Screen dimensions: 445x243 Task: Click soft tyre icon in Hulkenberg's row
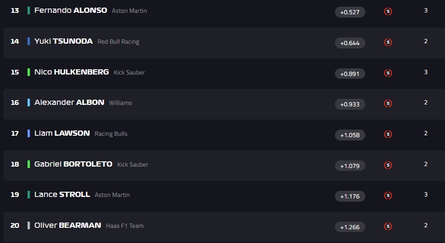(x=388, y=73)
